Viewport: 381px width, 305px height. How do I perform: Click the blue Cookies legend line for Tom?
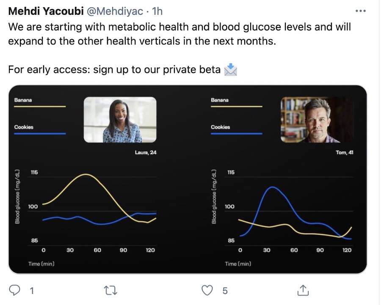[237, 134]
